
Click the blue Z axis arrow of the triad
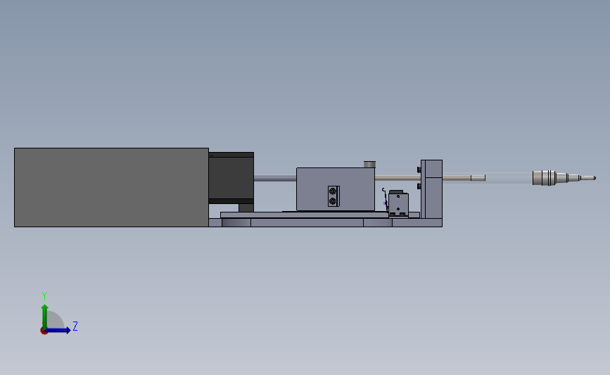coord(58,331)
